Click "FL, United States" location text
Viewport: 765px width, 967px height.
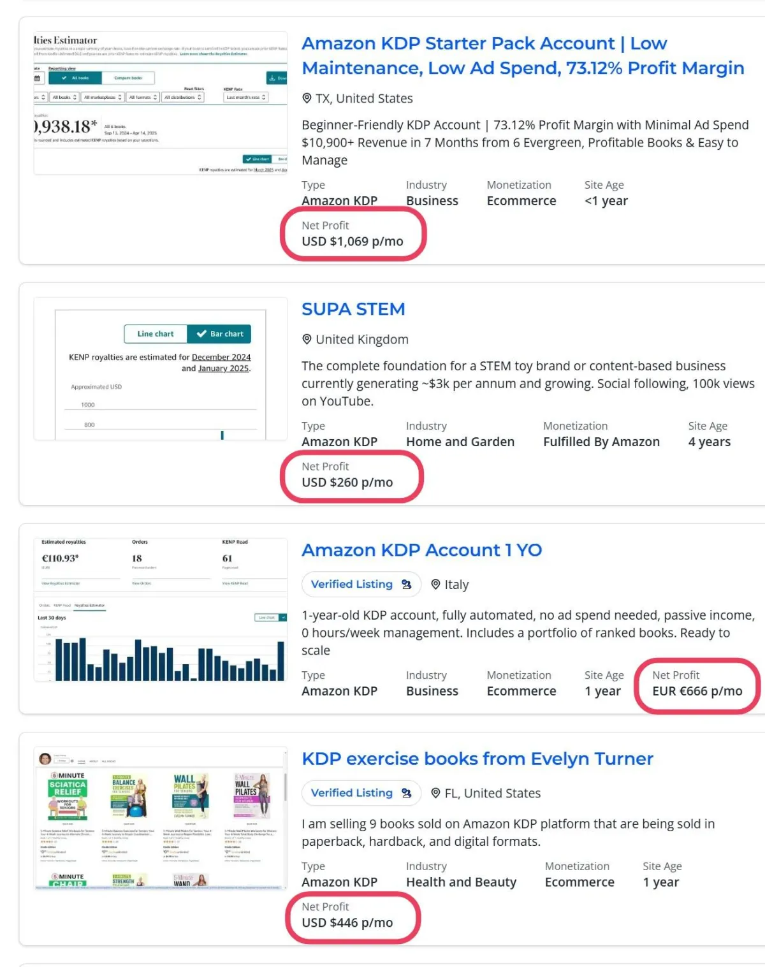tap(493, 793)
